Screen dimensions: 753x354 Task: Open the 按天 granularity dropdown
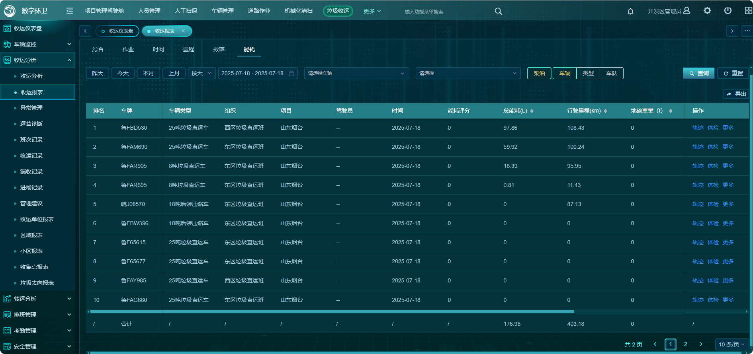201,73
